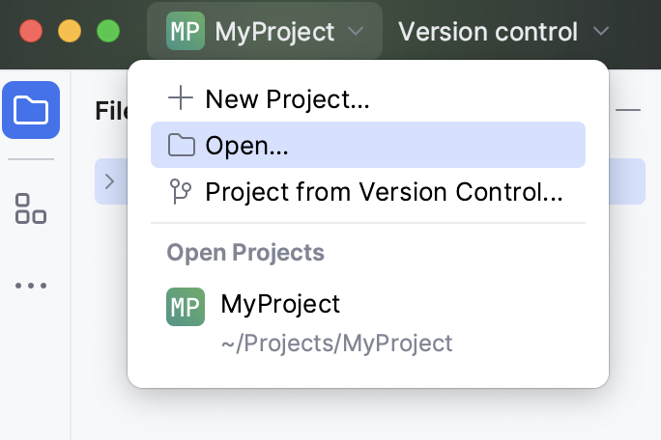661x440 pixels.
Task: Pick Project from Version Control... entry
Action: (x=384, y=192)
